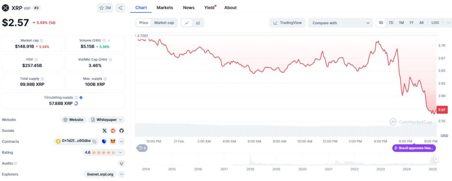Click the blue shield icon in Contracts
452x181 pixels.
tap(104, 141)
